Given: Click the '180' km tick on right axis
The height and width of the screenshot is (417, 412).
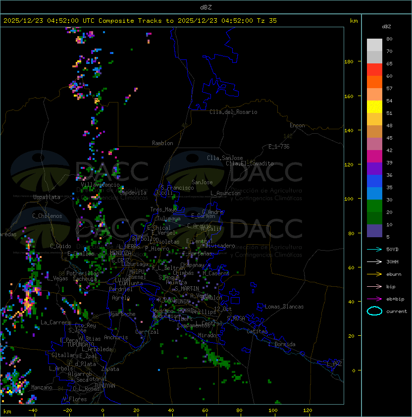Looking at the screenshot, I should click(x=349, y=62).
